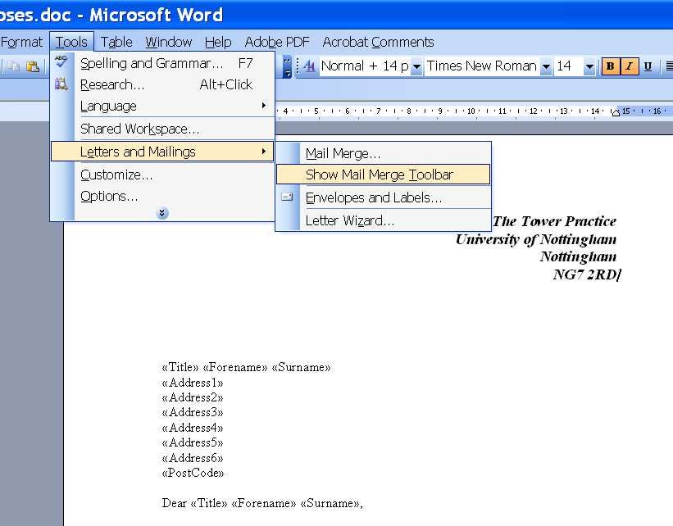Image resolution: width=673 pixels, height=526 pixels.
Task: Click inside the Times New Roman font field
Action: point(481,66)
